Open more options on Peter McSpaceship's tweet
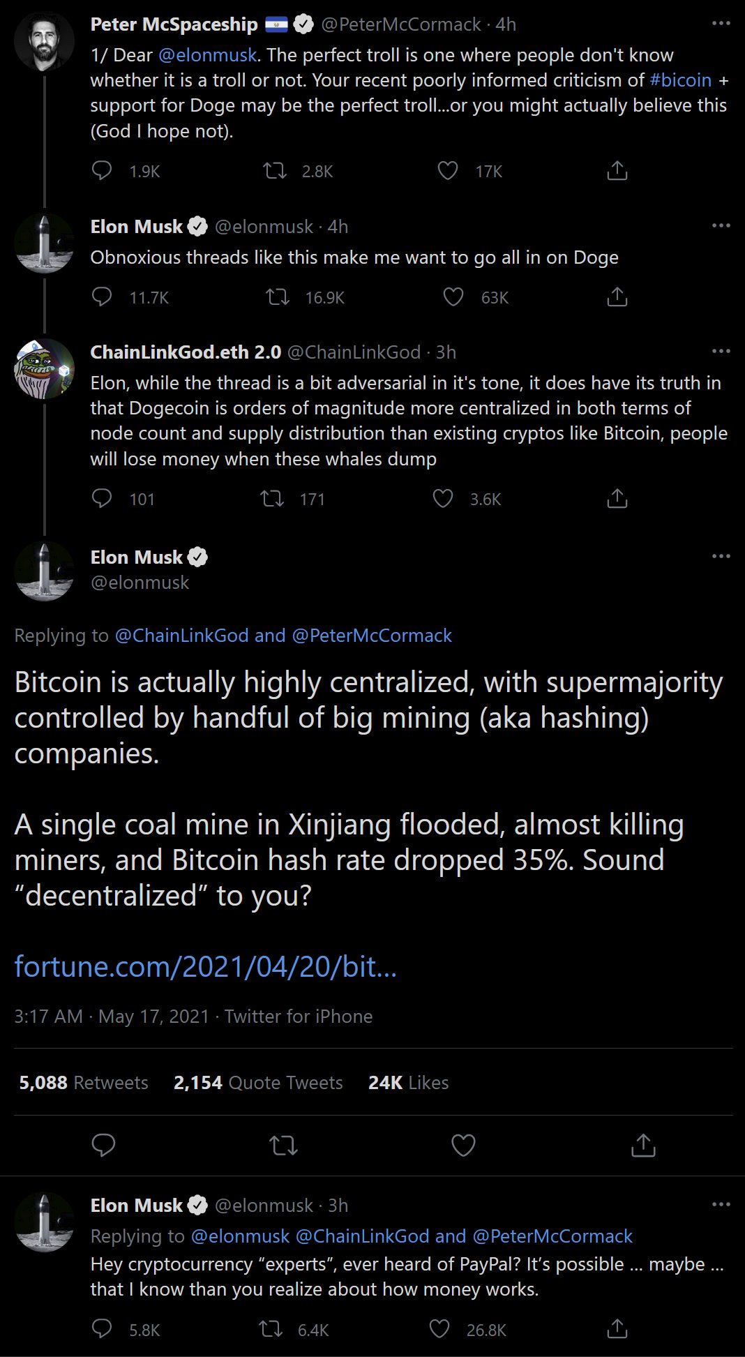Viewport: 745px width, 1357px height. pyautogui.click(x=721, y=24)
